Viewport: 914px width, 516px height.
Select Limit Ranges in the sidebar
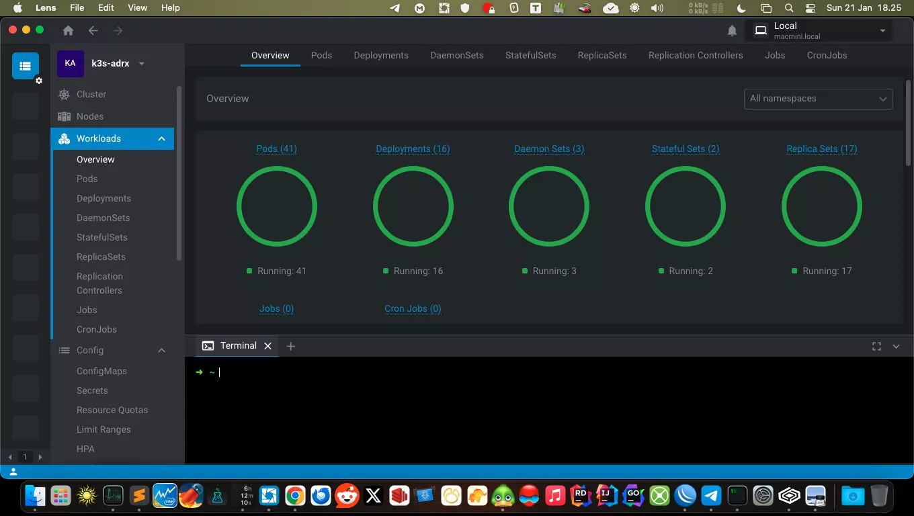pyautogui.click(x=103, y=429)
